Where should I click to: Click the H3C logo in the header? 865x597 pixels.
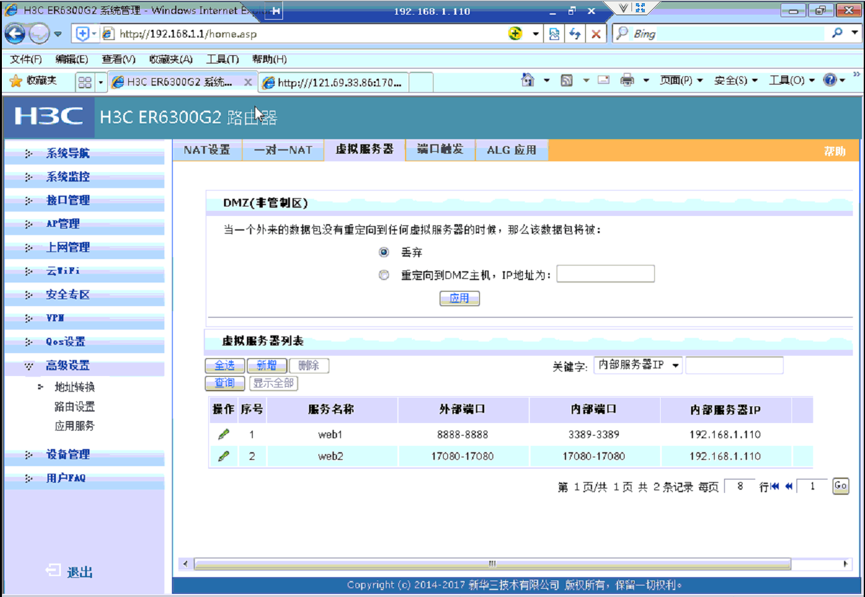(x=49, y=116)
